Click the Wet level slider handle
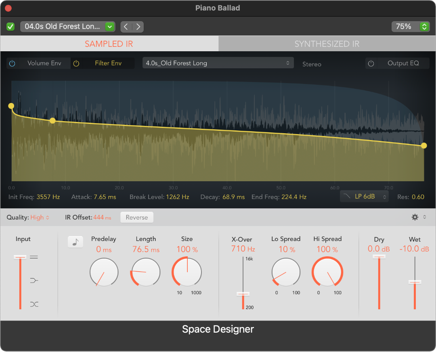The width and height of the screenshot is (436, 352). 415,283
